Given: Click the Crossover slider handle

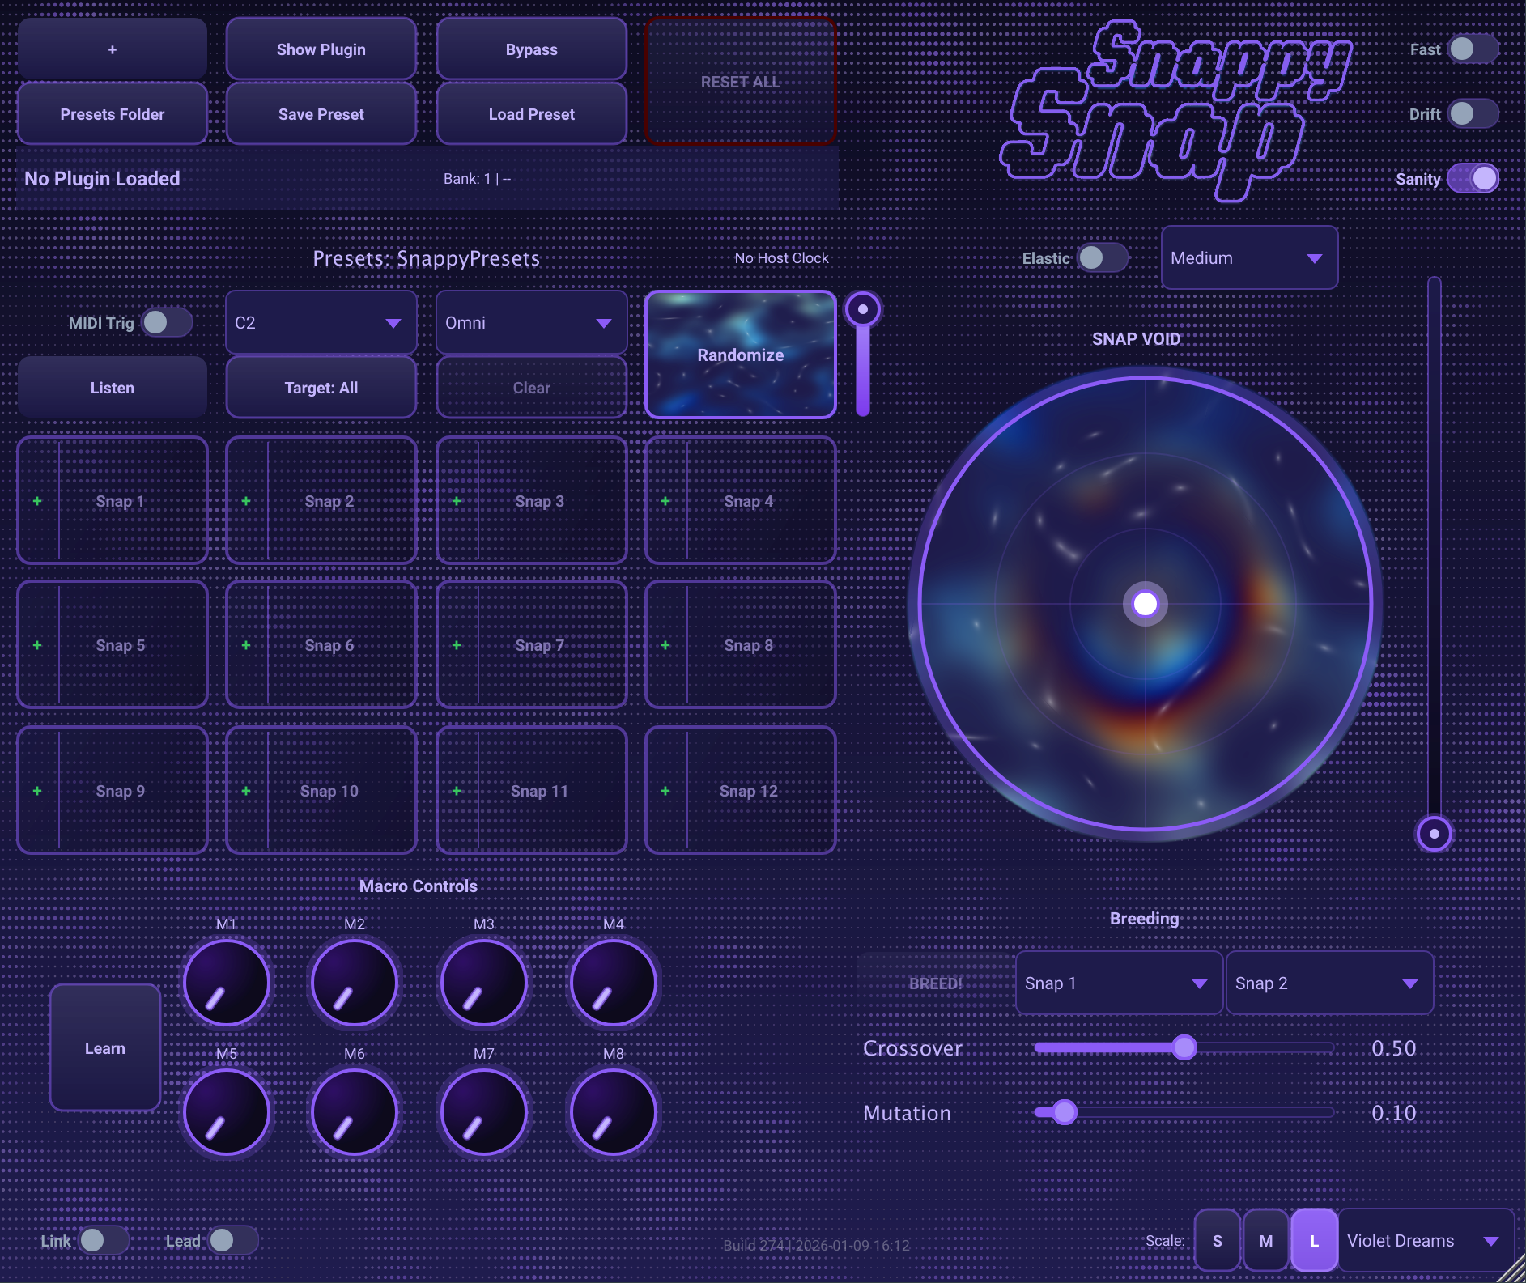Looking at the screenshot, I should point(1184,1047).
